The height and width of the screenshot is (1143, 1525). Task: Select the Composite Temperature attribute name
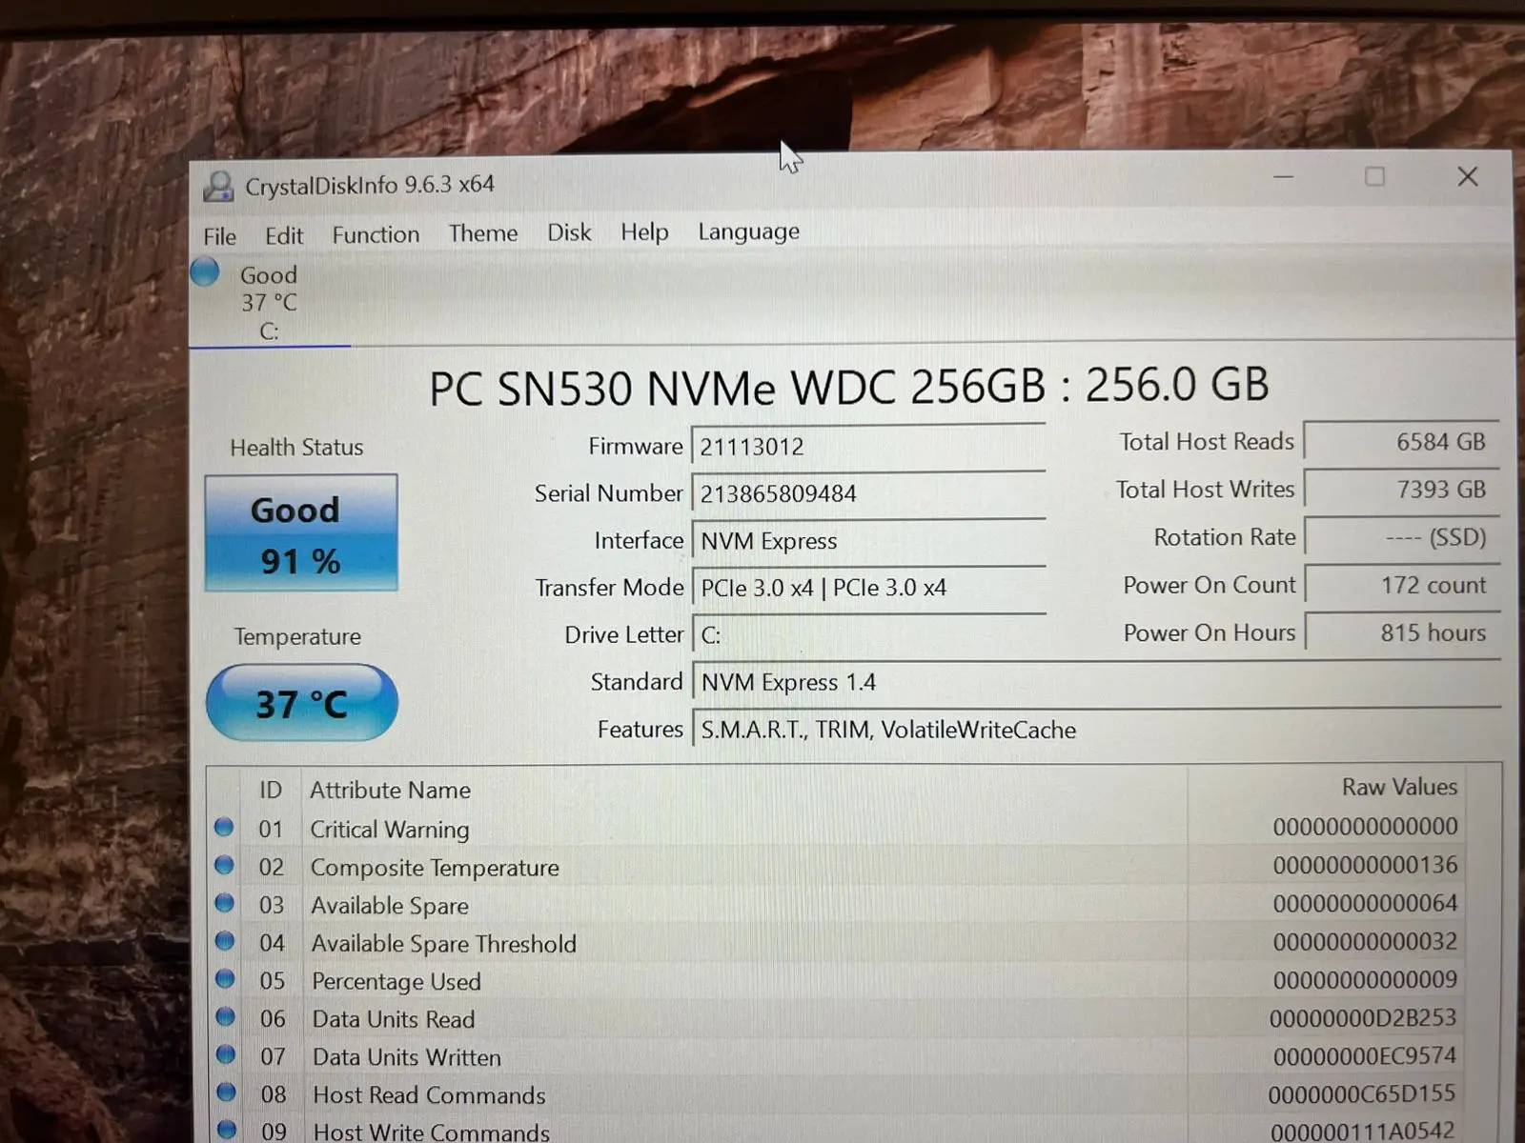(x=435, y=868)
